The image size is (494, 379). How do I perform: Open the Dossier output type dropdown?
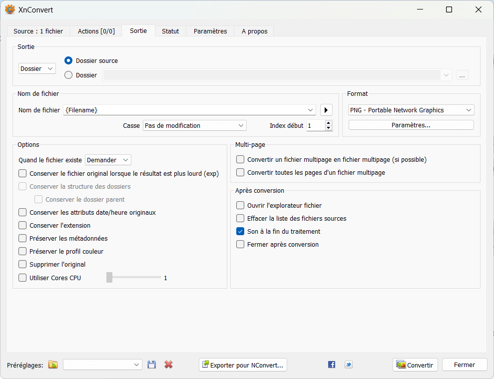(37, 69)
